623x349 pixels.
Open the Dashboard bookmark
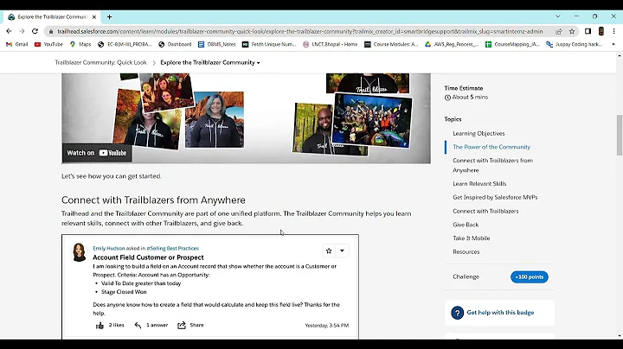175,44
